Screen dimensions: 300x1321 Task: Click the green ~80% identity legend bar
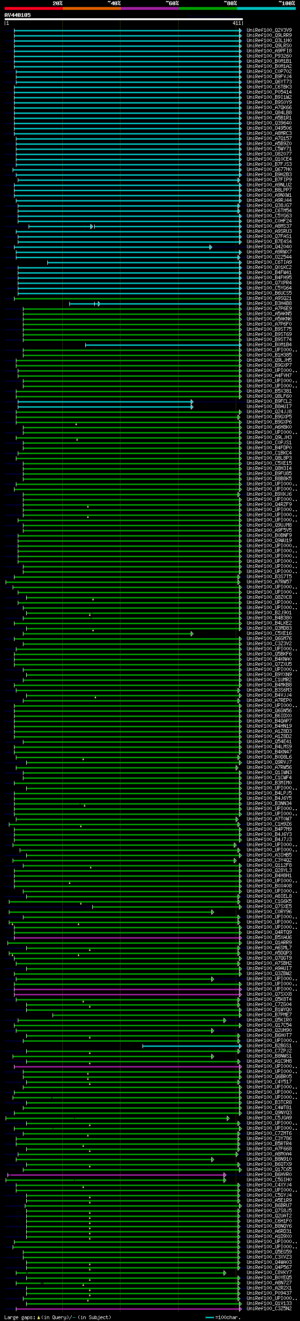208,8
